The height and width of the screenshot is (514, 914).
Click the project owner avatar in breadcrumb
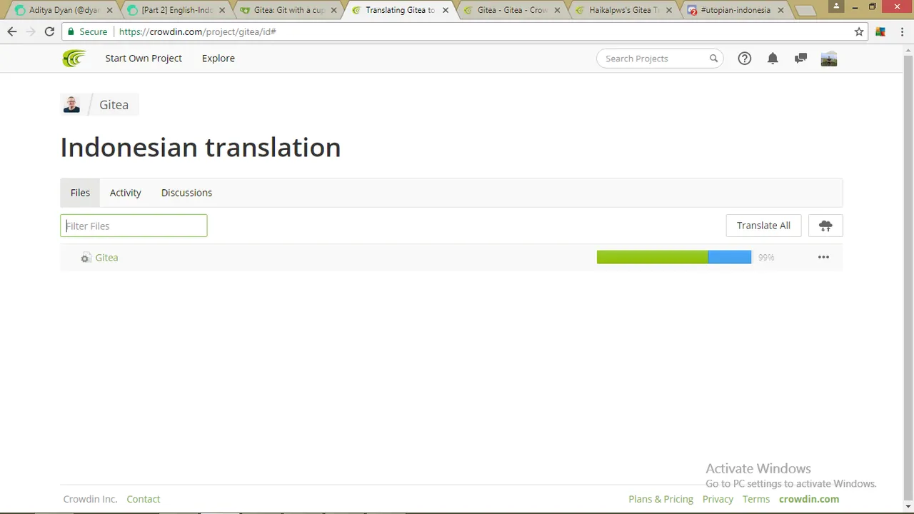[x=71, y=104]
